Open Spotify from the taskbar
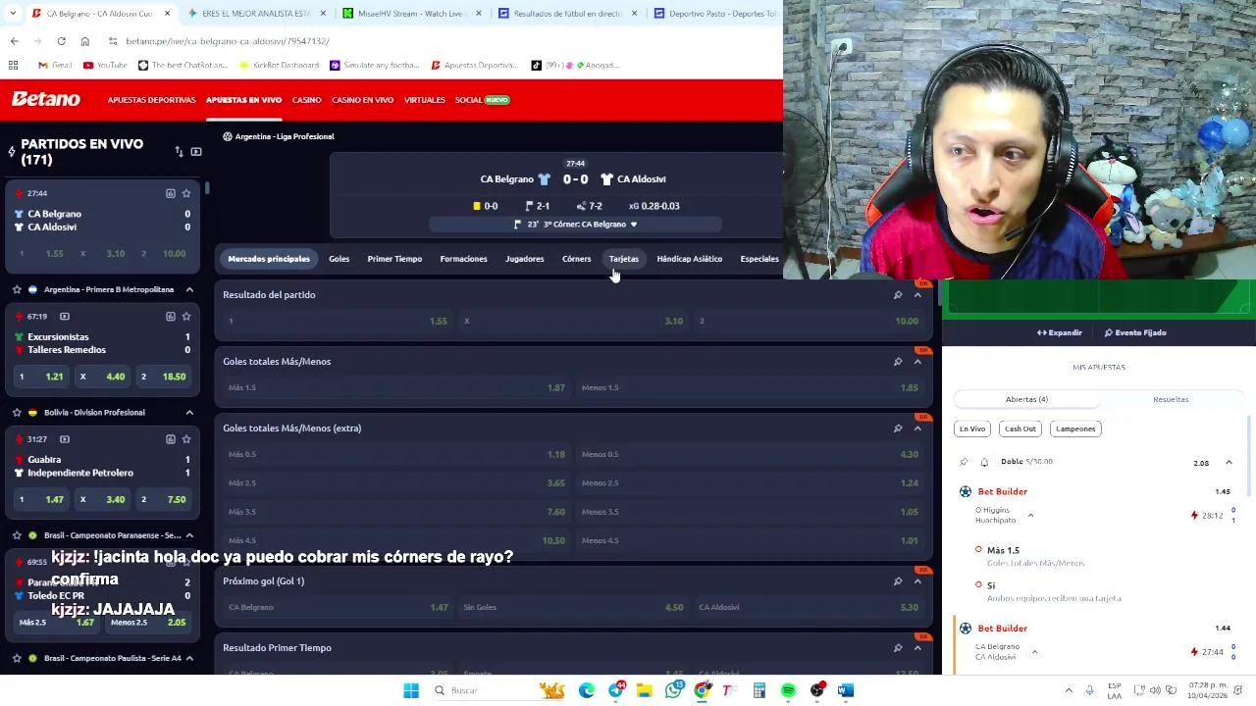1256x706 pixels. coord(788,690)
